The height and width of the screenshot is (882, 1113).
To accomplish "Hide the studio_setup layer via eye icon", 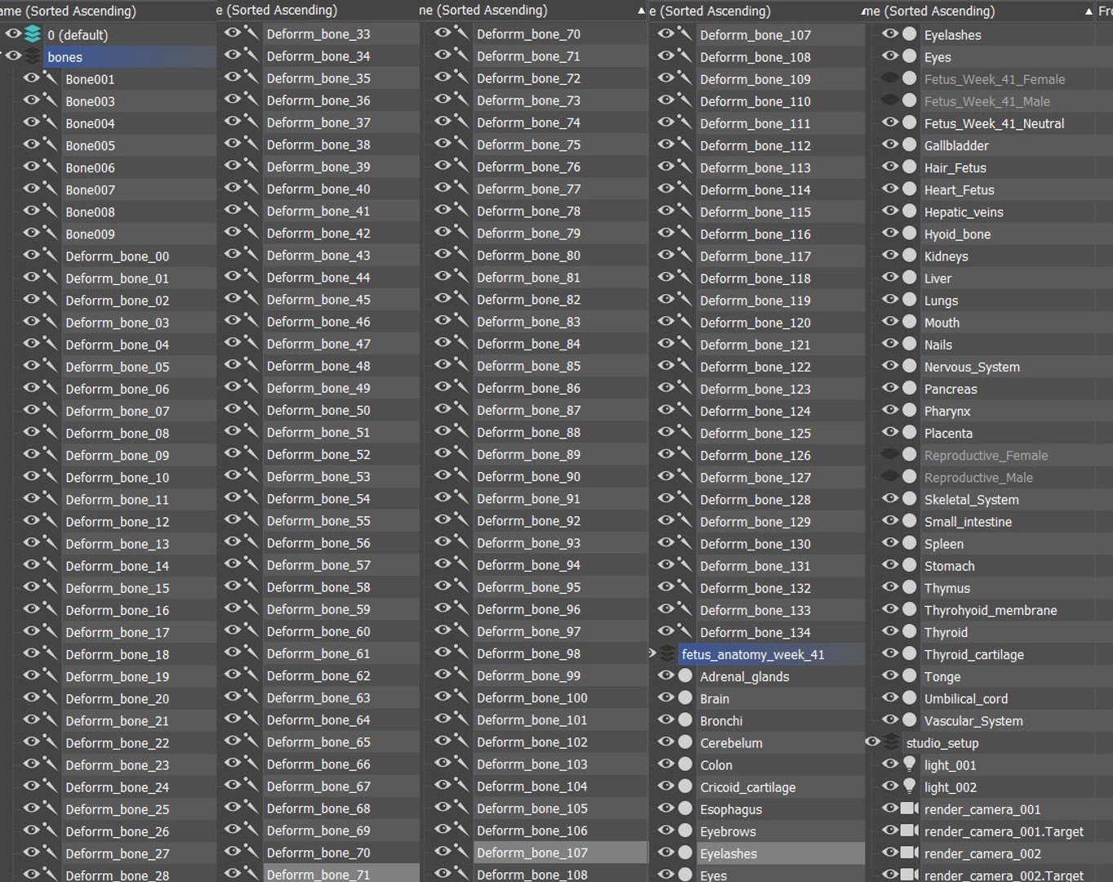I will pyautogui.click(x=872, y=742).
